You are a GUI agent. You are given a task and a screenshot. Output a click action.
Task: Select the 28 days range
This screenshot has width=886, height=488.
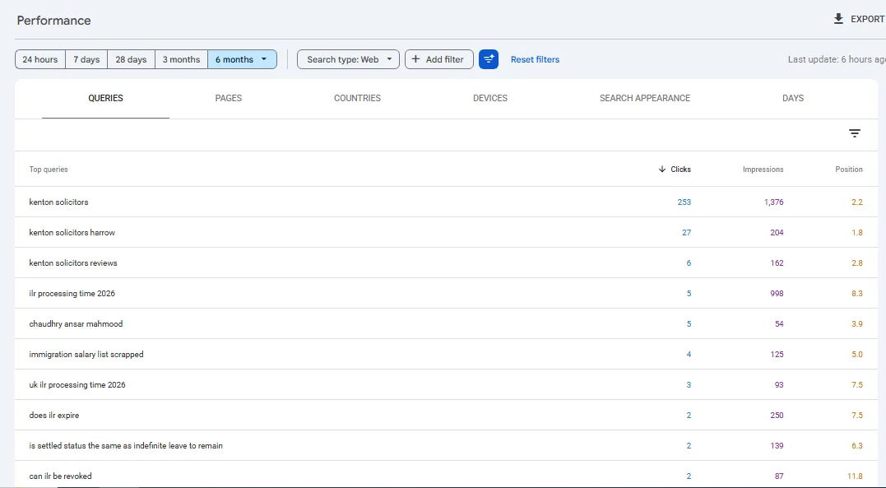coord(131,59)
